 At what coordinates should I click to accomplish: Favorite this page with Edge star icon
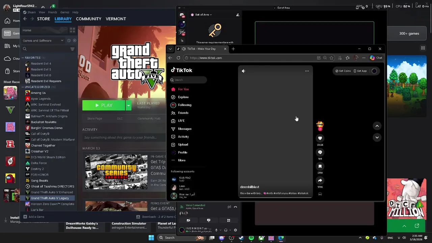331,58
